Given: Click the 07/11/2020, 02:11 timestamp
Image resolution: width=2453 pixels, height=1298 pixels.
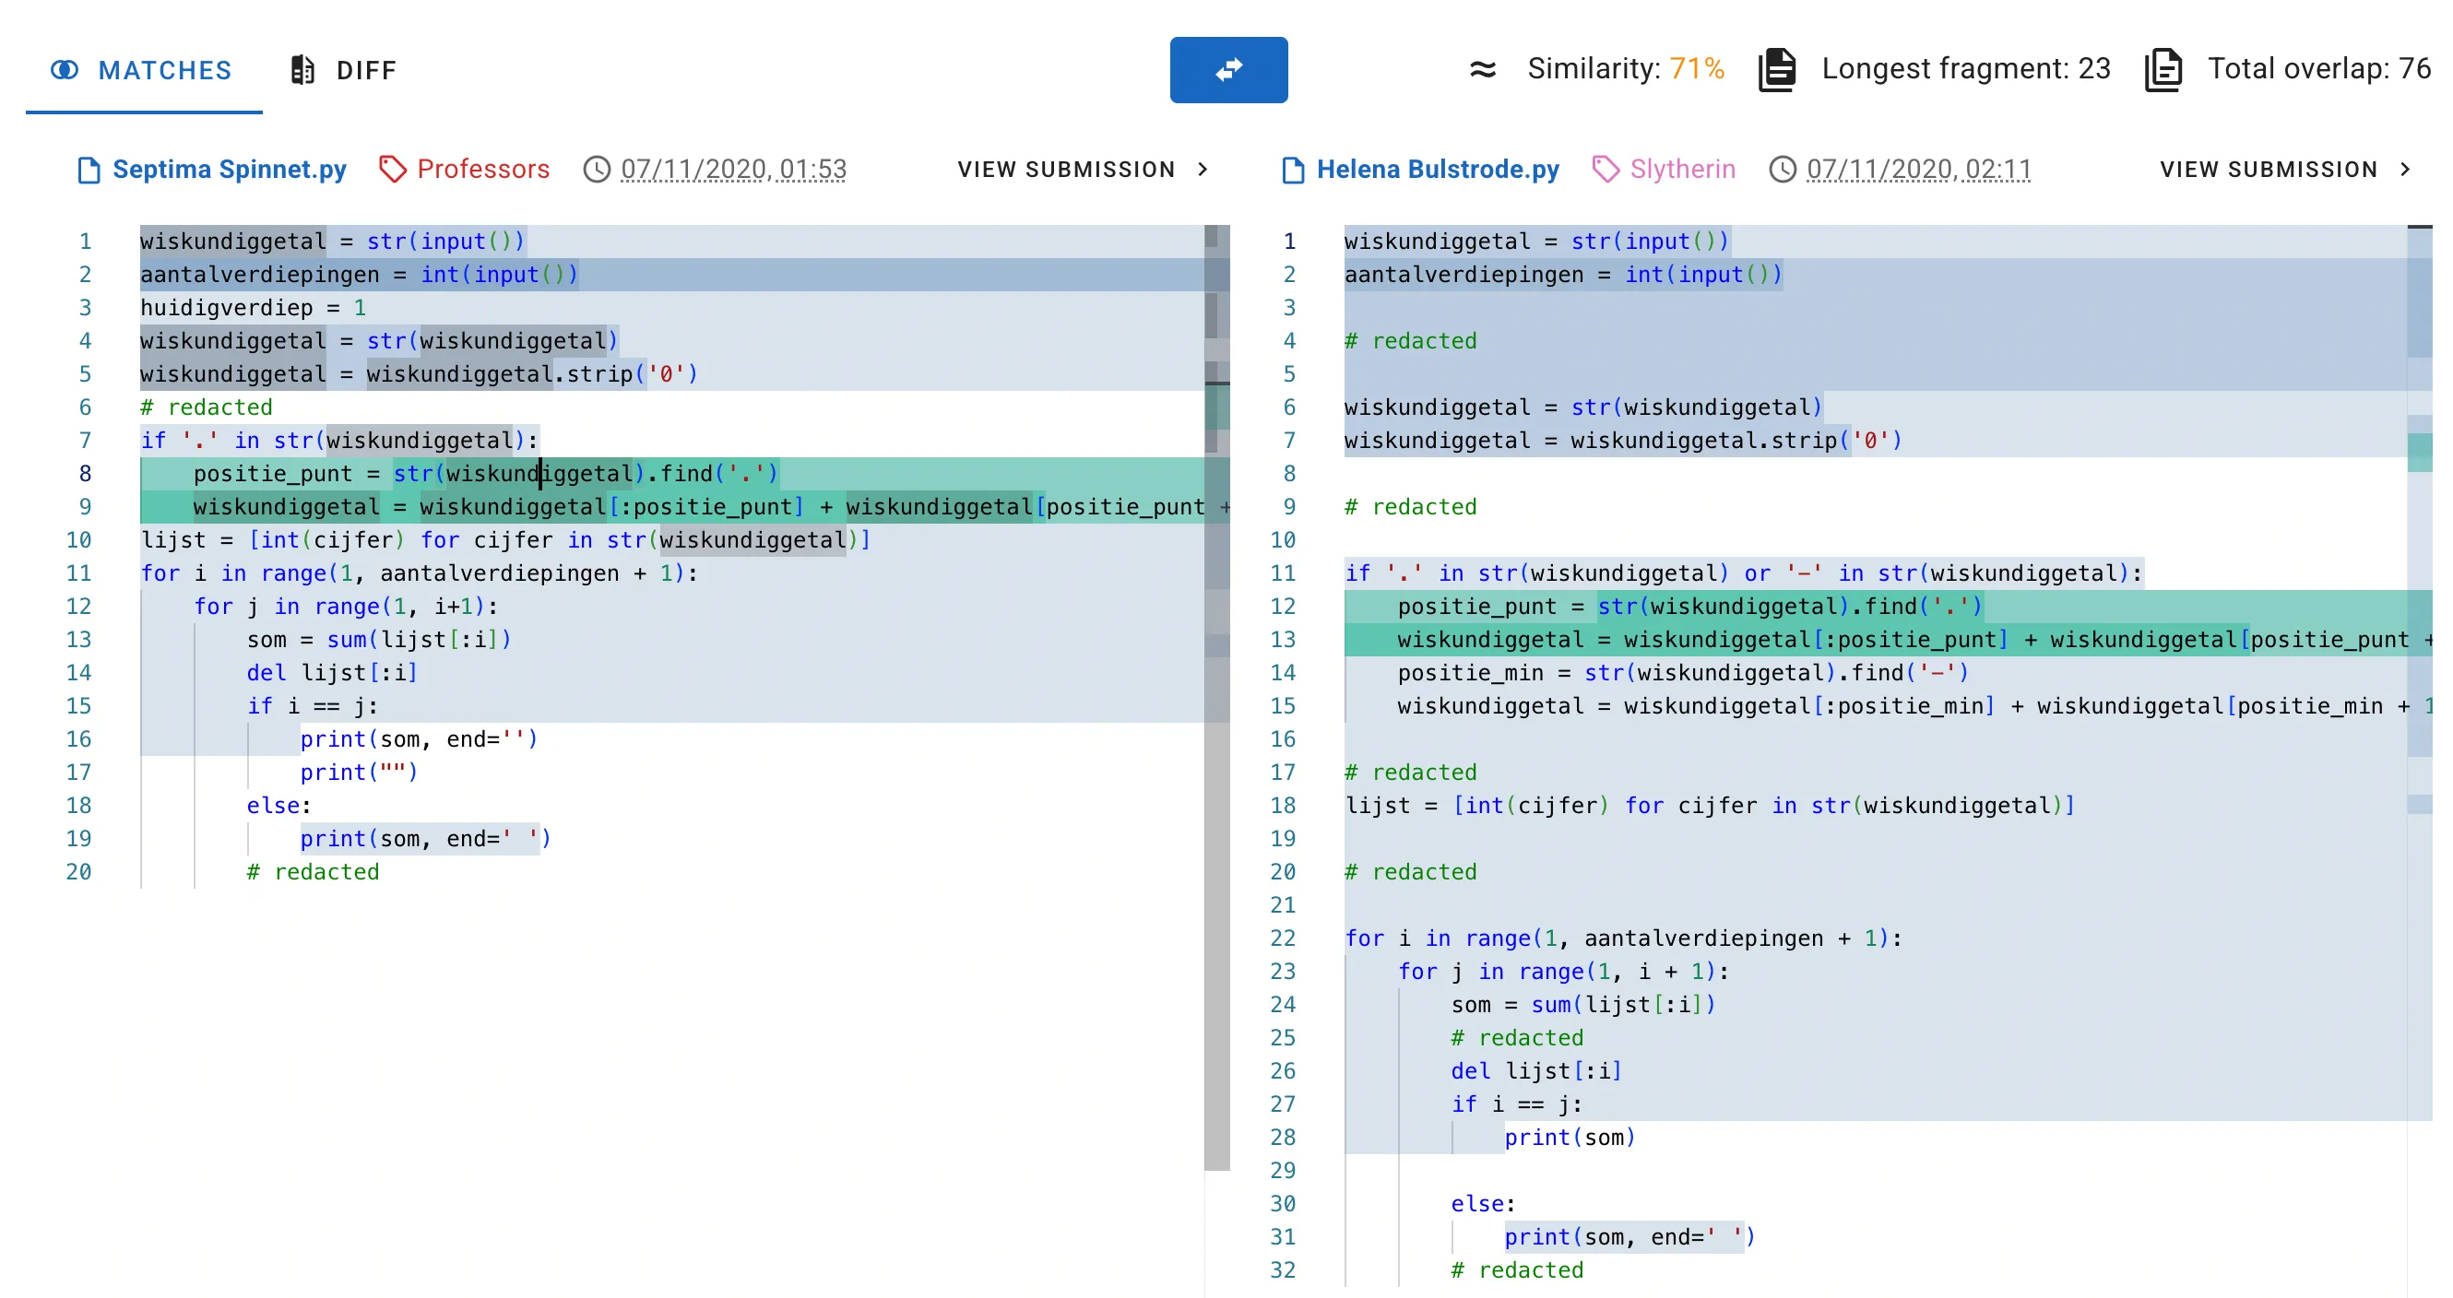Looking at the screenshot, I should pyautogui.click(x=1919, y=170).
